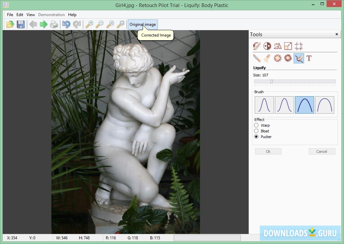Redo action with gray curved arrow
This screenshot has width=344, height=244.
click(77, 24)
